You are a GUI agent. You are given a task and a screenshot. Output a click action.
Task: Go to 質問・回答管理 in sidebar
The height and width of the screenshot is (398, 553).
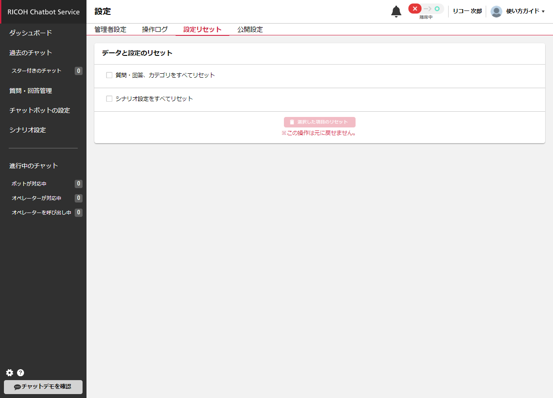[x=31, y=91]
